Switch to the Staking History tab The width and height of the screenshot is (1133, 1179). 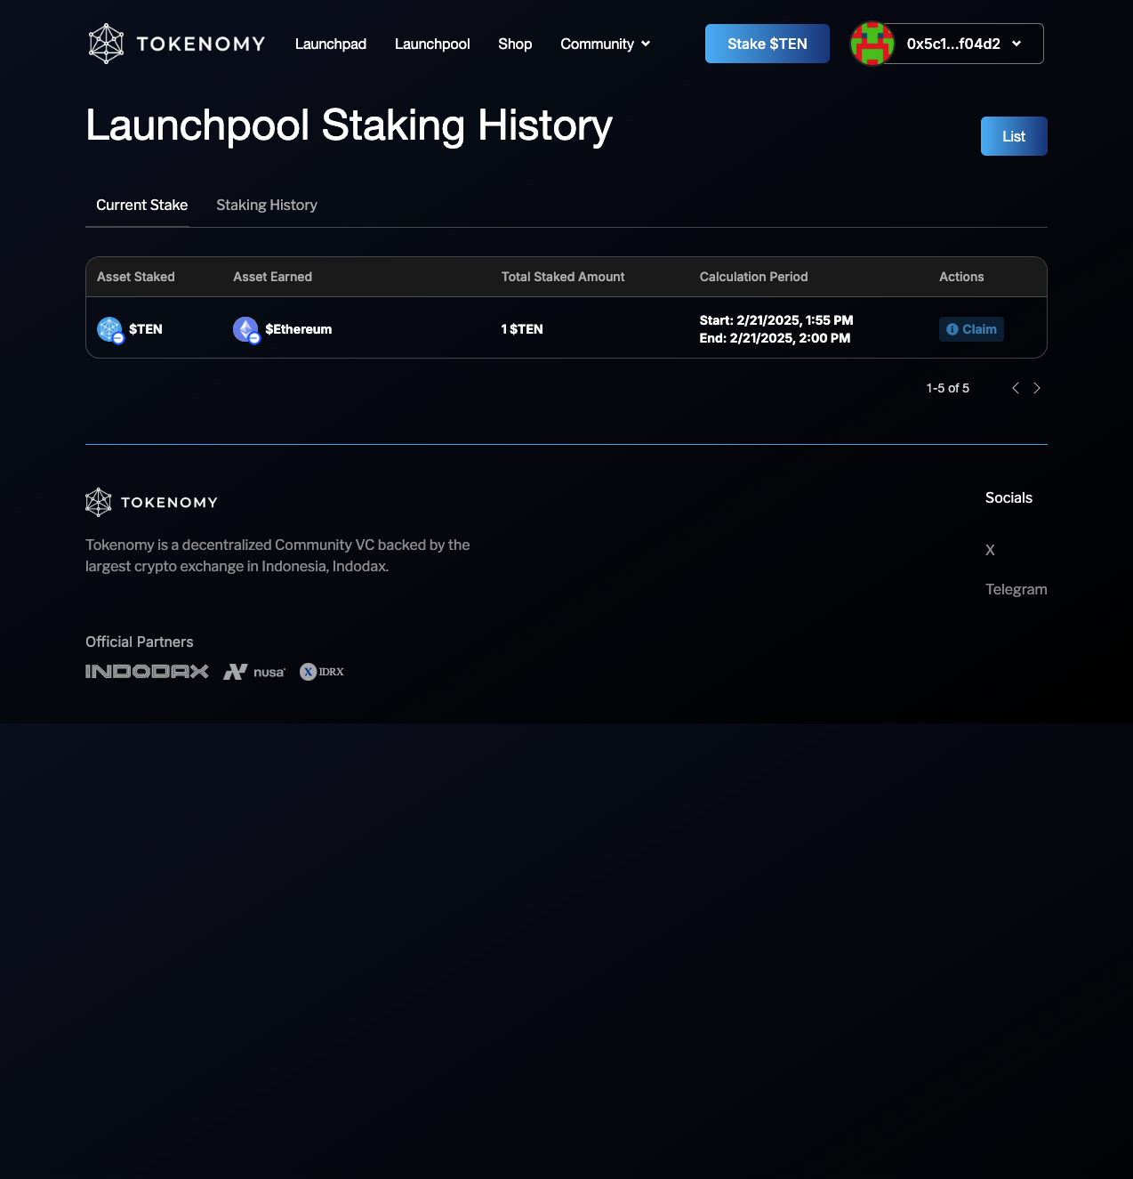pyautogui.click(x=267, y=205)
